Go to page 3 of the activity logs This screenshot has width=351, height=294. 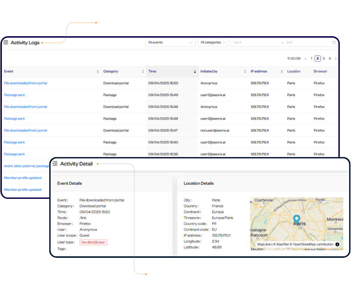pyautogui.click(x=323, y=59)
